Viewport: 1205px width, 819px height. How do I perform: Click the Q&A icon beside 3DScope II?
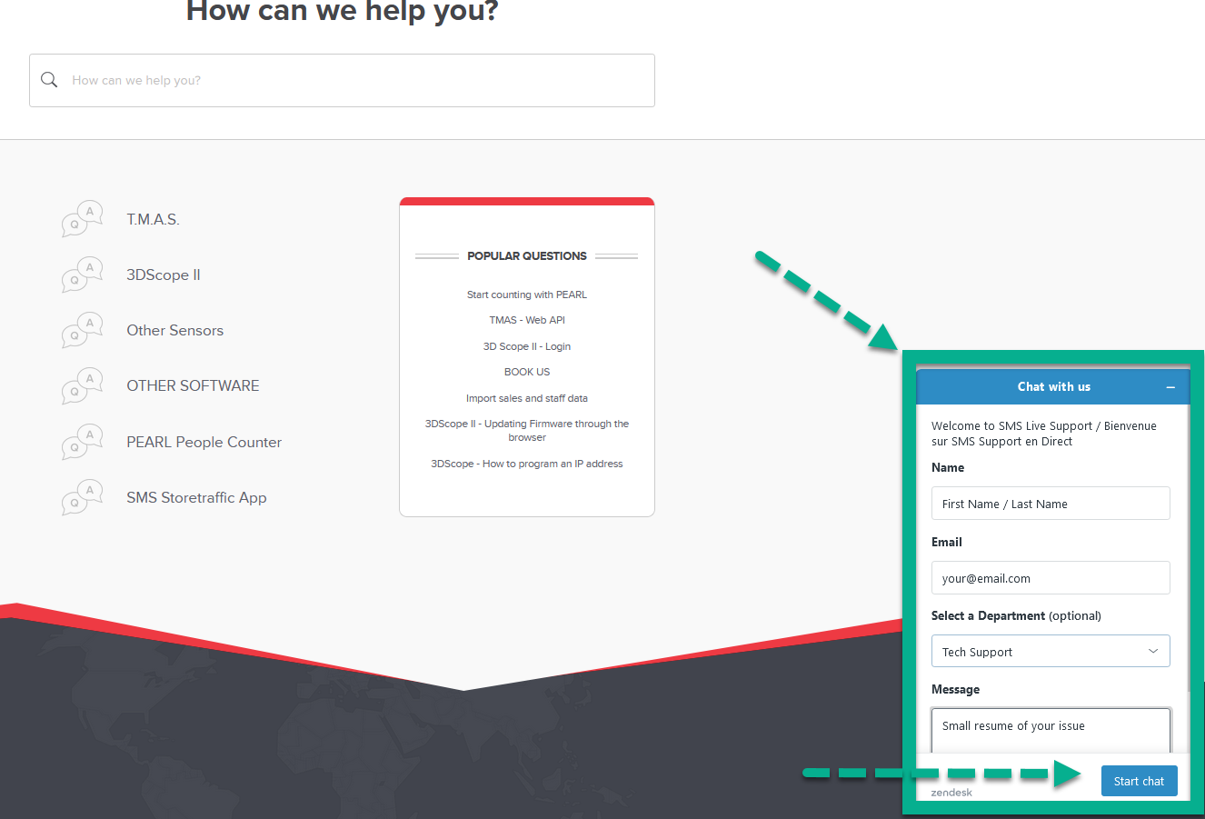pos(82,275)
